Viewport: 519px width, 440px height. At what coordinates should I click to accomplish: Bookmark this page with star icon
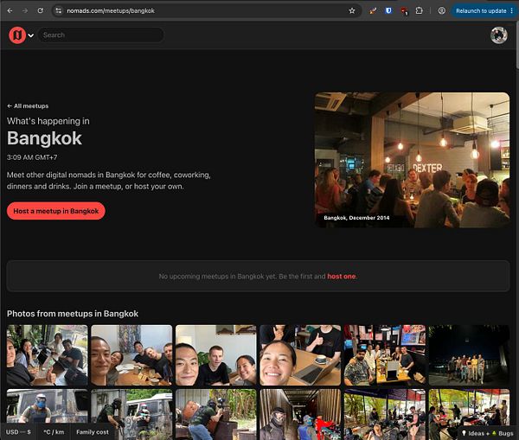352,10
